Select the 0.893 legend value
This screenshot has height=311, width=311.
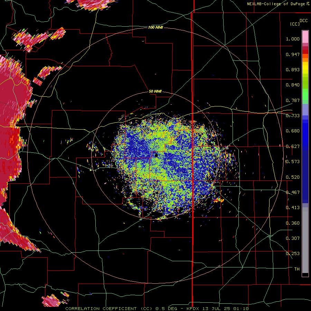pyautogui.click(x=293, y=69)
